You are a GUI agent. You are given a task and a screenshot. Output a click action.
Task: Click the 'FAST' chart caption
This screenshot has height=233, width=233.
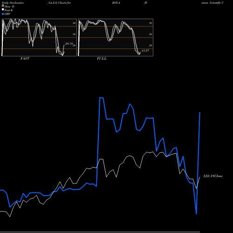pyautogui.click(x=25, y=59)
